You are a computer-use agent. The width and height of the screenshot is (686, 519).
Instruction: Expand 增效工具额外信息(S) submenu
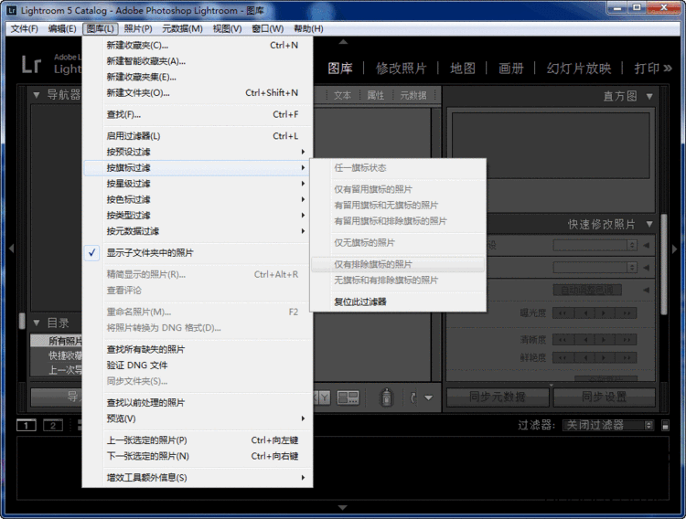tap(198, 478)
